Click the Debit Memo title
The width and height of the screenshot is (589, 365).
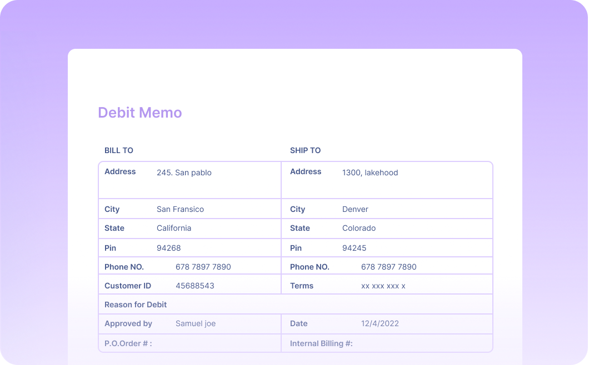[140, 113]
